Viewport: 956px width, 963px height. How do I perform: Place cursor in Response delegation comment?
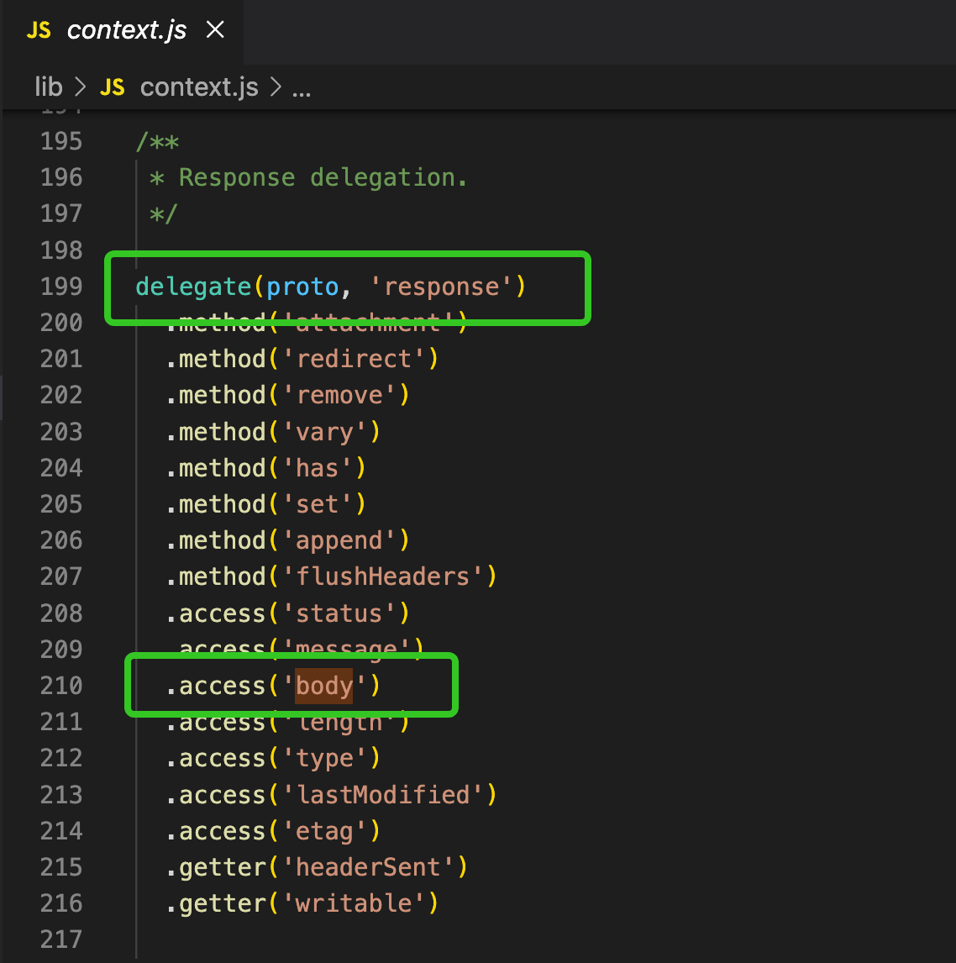point(322,177)
